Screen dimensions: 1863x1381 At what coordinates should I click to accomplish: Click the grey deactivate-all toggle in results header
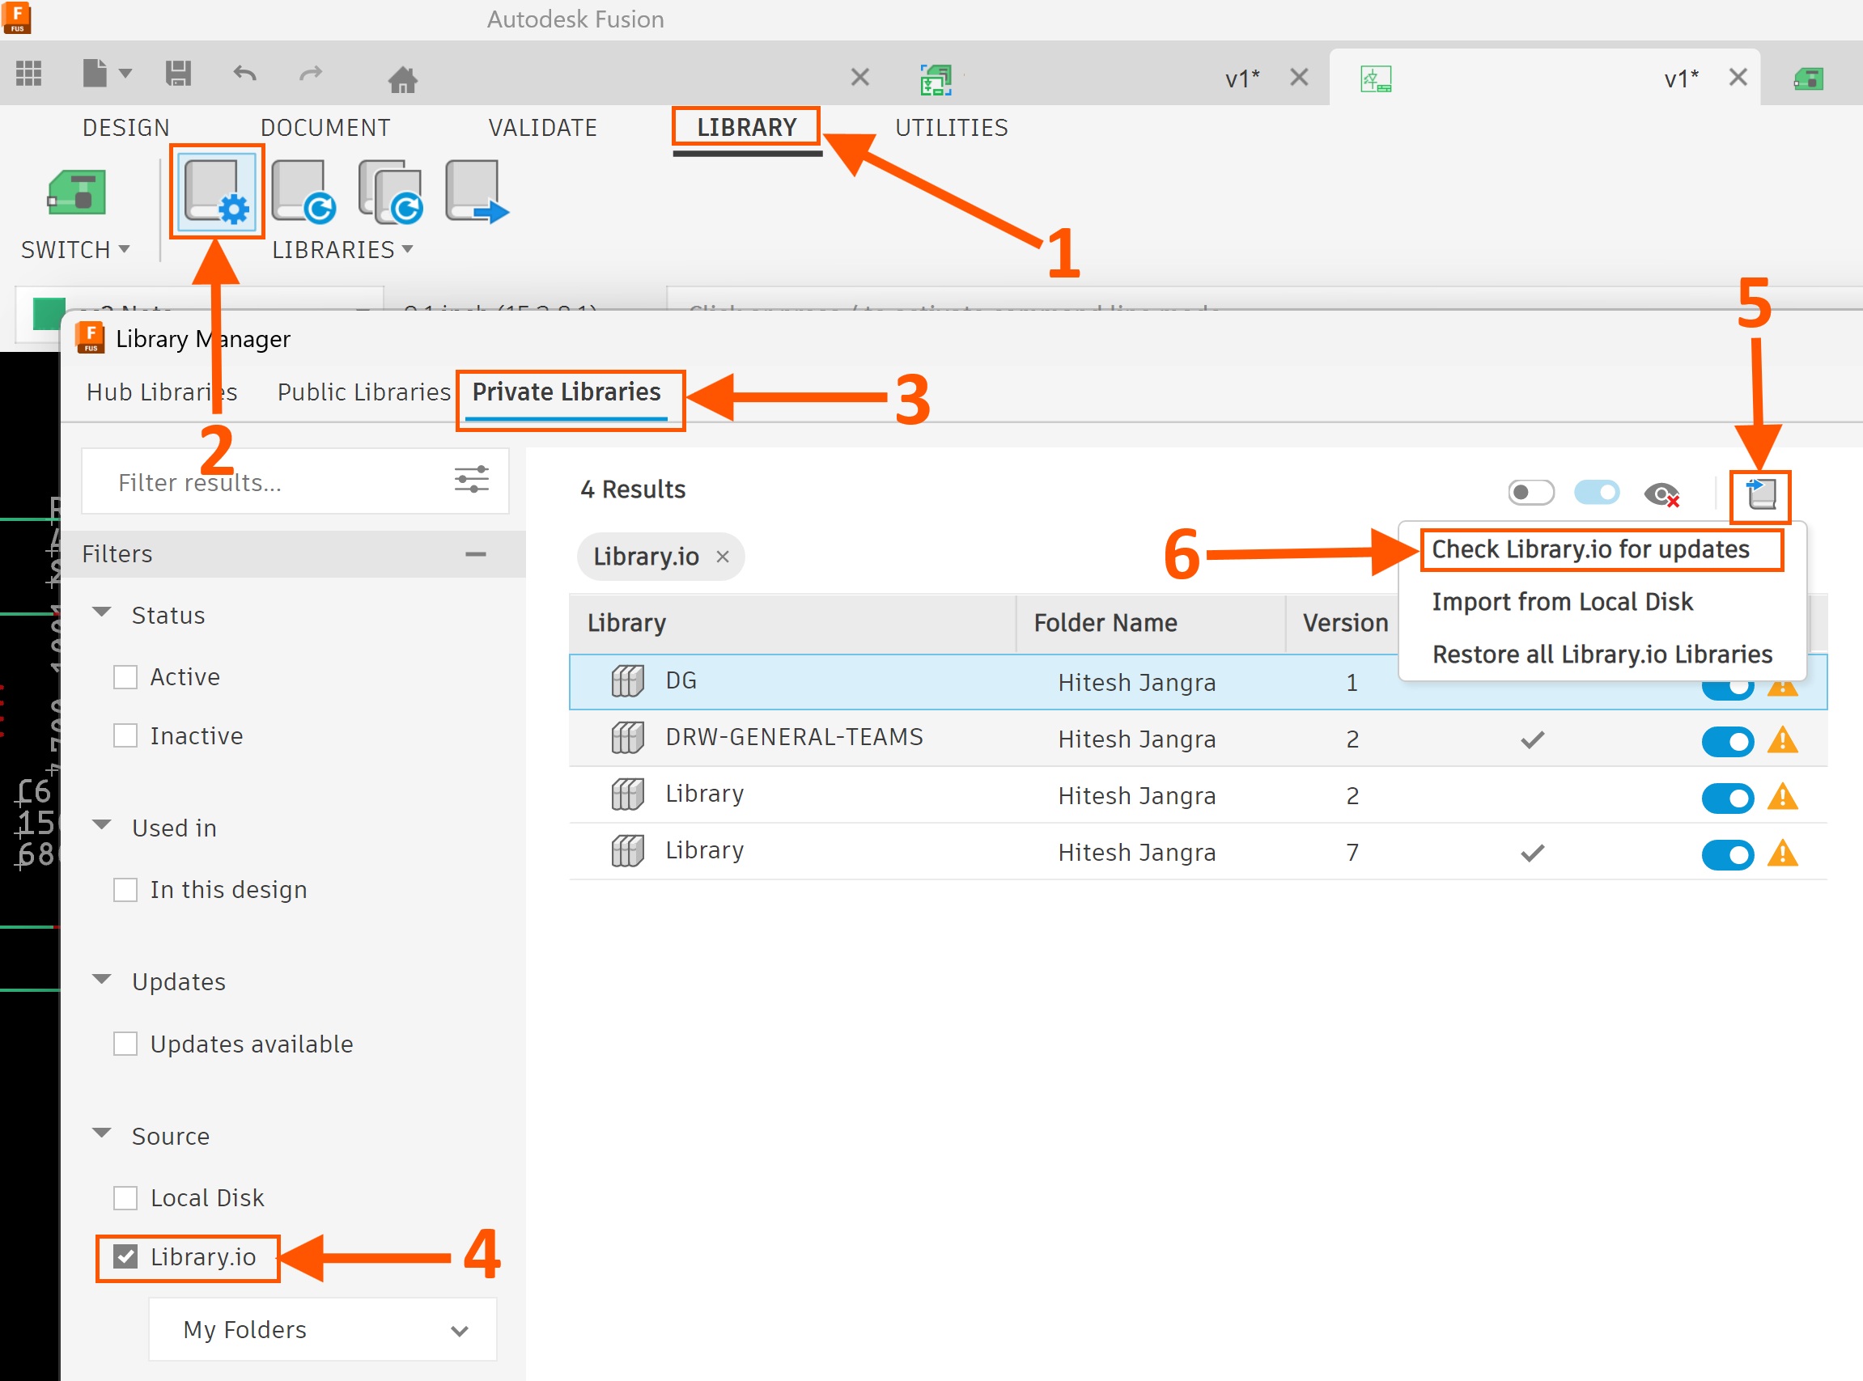pyautogui.click(x=1531, y=493)
